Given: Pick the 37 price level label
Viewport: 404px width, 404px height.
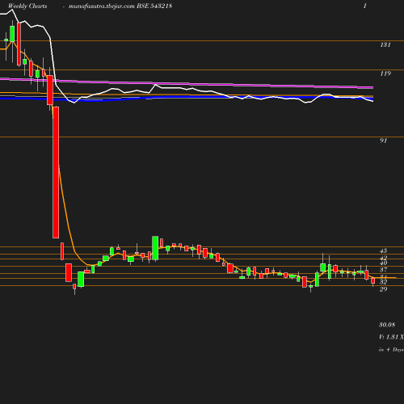Looking at the screenshot, I should [x=383, y=270].
